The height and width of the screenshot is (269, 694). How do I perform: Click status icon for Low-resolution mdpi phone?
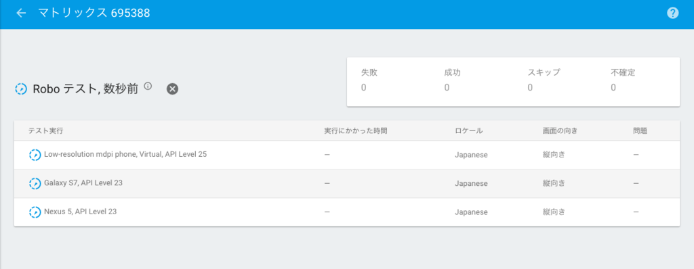pos(35,155)
